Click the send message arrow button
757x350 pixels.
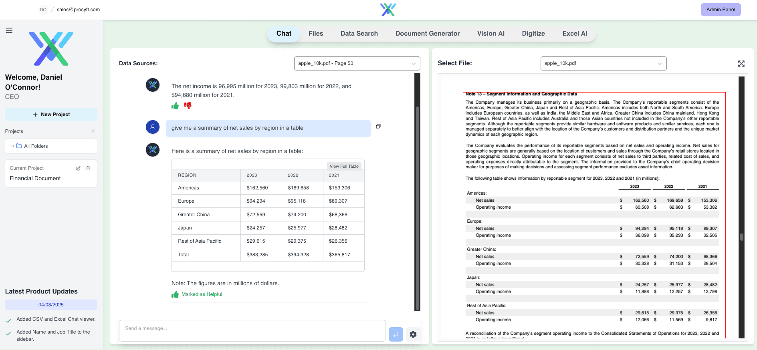[x=396, y=334]
